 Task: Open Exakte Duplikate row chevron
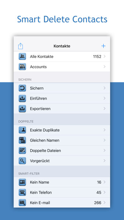[x=104, y=130]
